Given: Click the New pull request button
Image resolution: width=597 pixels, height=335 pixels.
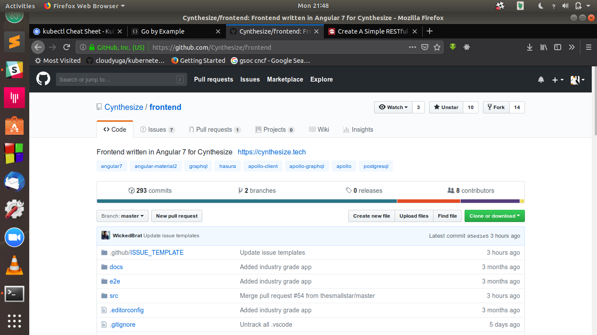Looking at the screenshot, I should 177,215.
